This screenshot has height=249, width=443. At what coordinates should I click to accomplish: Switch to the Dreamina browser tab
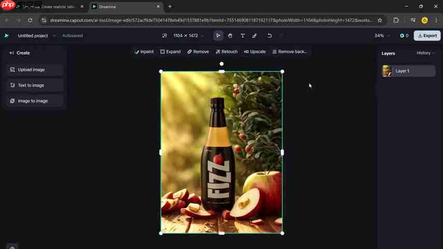click(x=126, y=7)
